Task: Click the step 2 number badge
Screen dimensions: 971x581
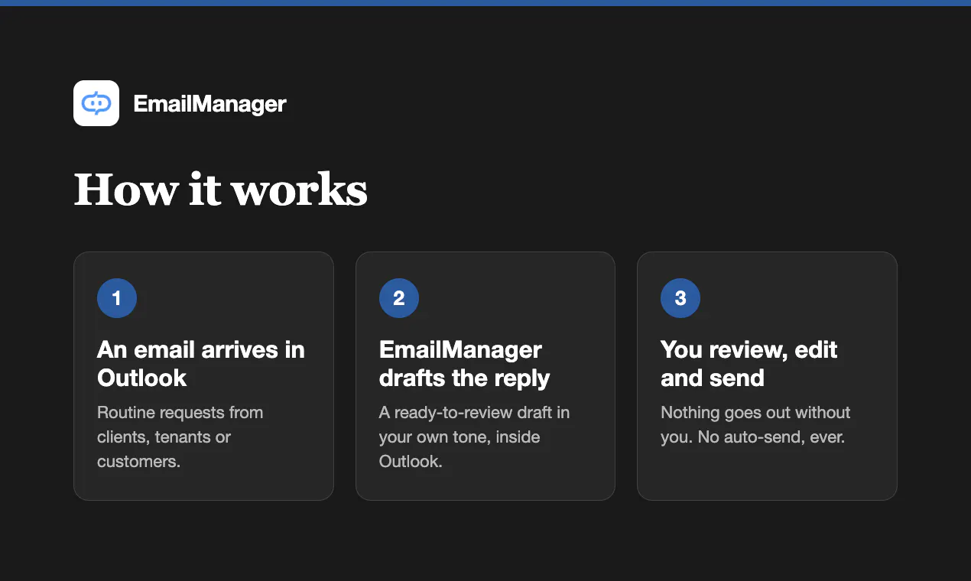Action: coord(399,298)
